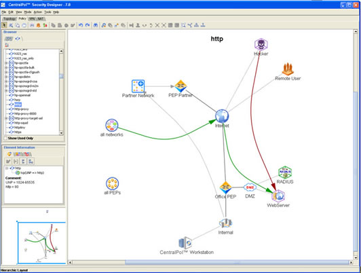Click the overview minimap thumbnail
Viewport: 361px width, 273px height.
(41, 243)
